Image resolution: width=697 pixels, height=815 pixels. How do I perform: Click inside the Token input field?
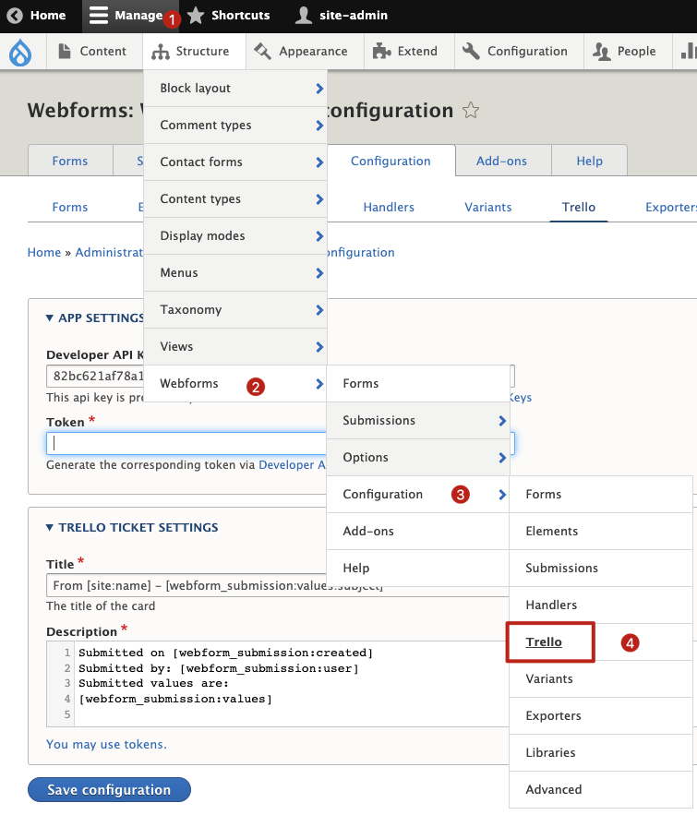tap(185, 444)
